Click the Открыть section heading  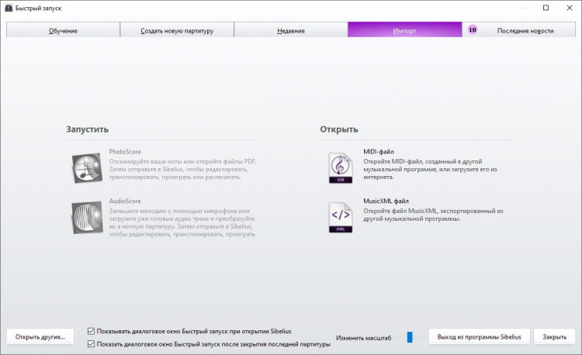pyautogui.click(x=339, y=129)
